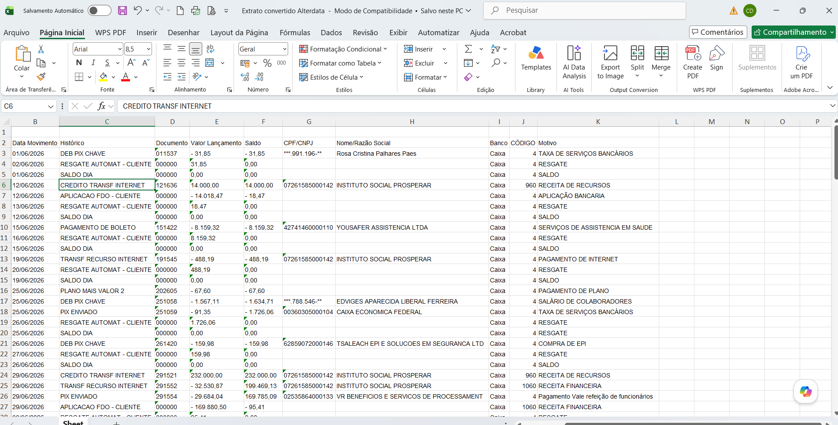Increase font size with the larger A icon
This screenshot has height=425, width=838.
pos(131,63)
